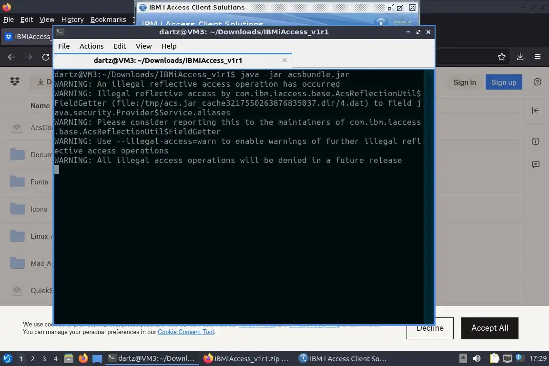Screen dimensions: 549x366
Task: Open the volume control in the tray
Action: click(477, 358)
